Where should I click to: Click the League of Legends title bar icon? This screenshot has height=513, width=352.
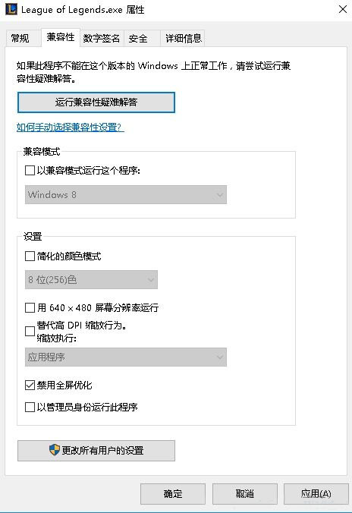pos(11,9)
